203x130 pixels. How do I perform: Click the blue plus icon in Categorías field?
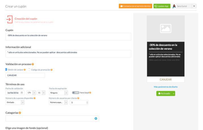(96, 118)
